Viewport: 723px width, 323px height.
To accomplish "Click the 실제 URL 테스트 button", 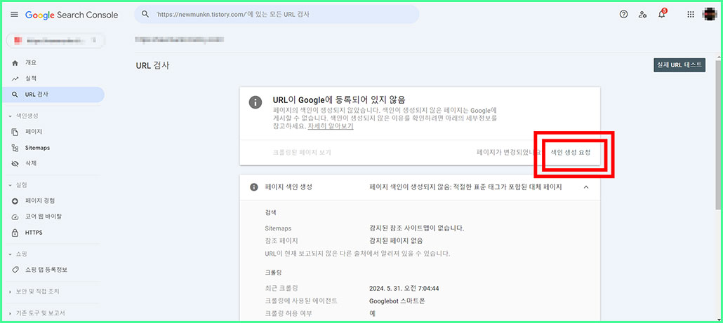I will tap(679, 65).
